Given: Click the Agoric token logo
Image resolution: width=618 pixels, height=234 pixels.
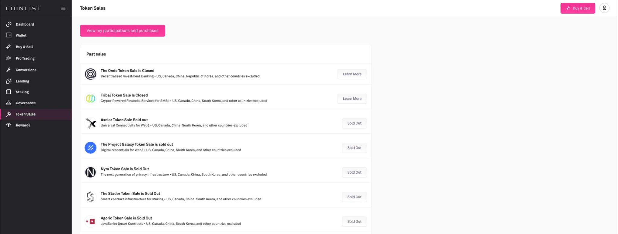Looking at the screenshot, I should coord(91,221).
